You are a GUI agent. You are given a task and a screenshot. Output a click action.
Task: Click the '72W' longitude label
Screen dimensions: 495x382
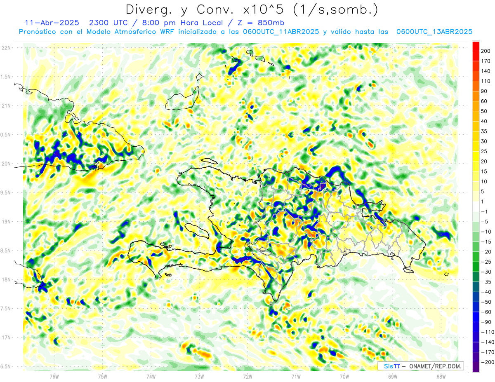[247, 377]
